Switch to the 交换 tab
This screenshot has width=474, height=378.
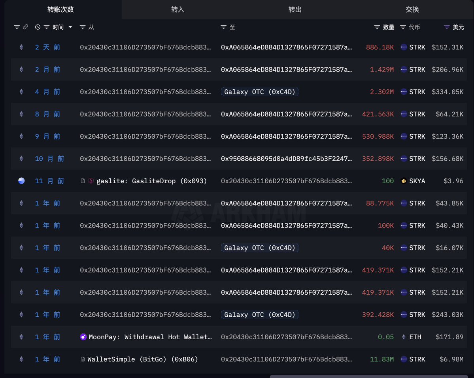point(412,9)
